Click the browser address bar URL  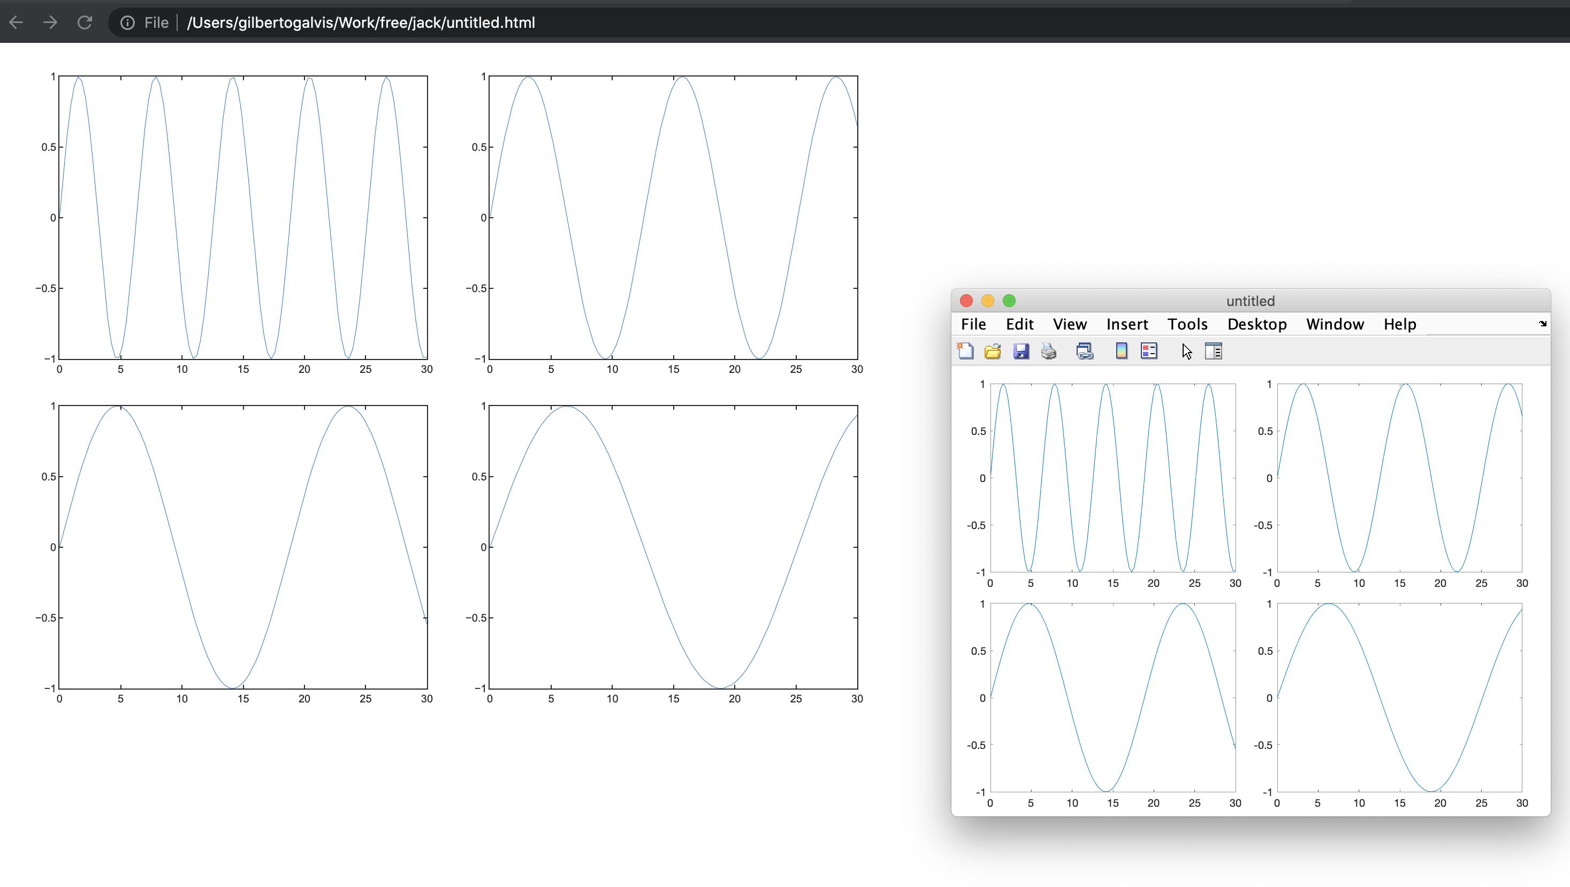click(361, 22)
